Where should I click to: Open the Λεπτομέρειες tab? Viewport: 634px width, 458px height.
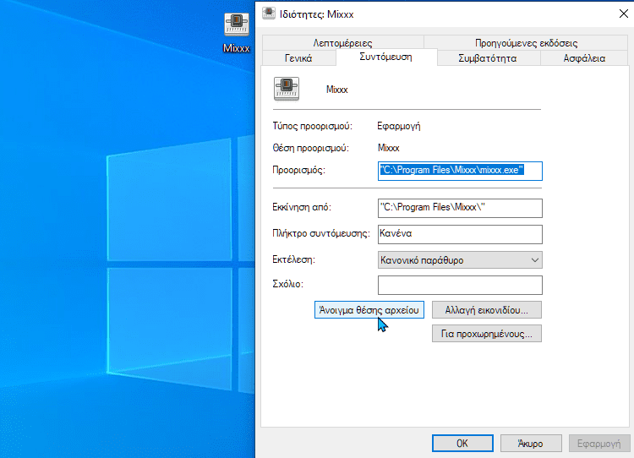point(343,43)
